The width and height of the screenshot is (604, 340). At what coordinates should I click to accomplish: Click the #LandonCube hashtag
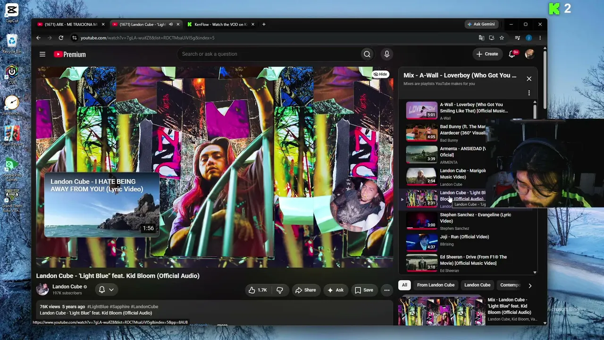pos(144,307)
